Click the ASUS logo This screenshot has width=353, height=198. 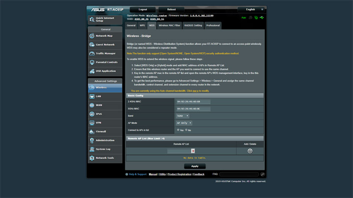point(98,10)
